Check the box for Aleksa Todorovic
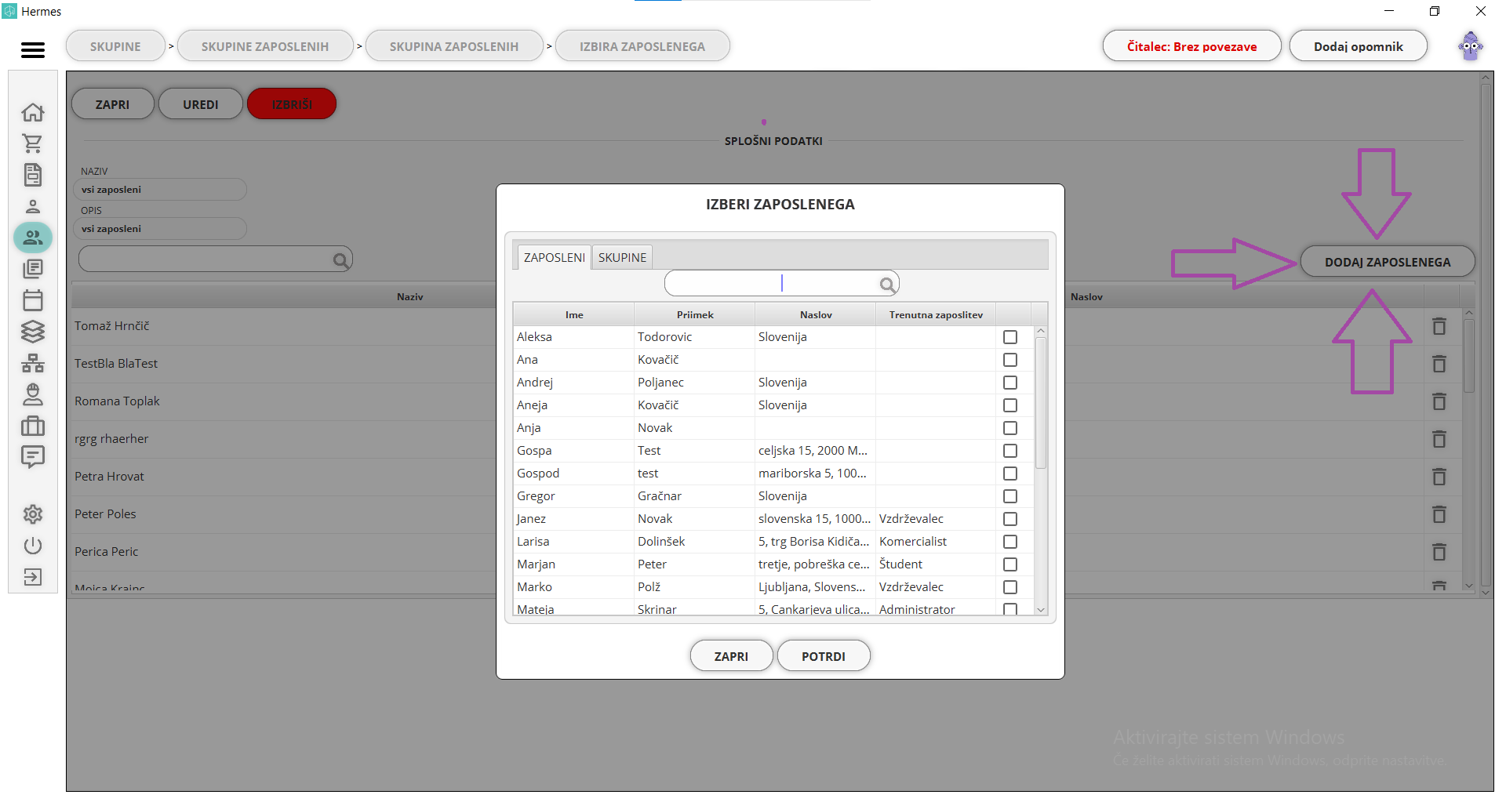Screen dimensions: 1506x802 click(1010, 337)
